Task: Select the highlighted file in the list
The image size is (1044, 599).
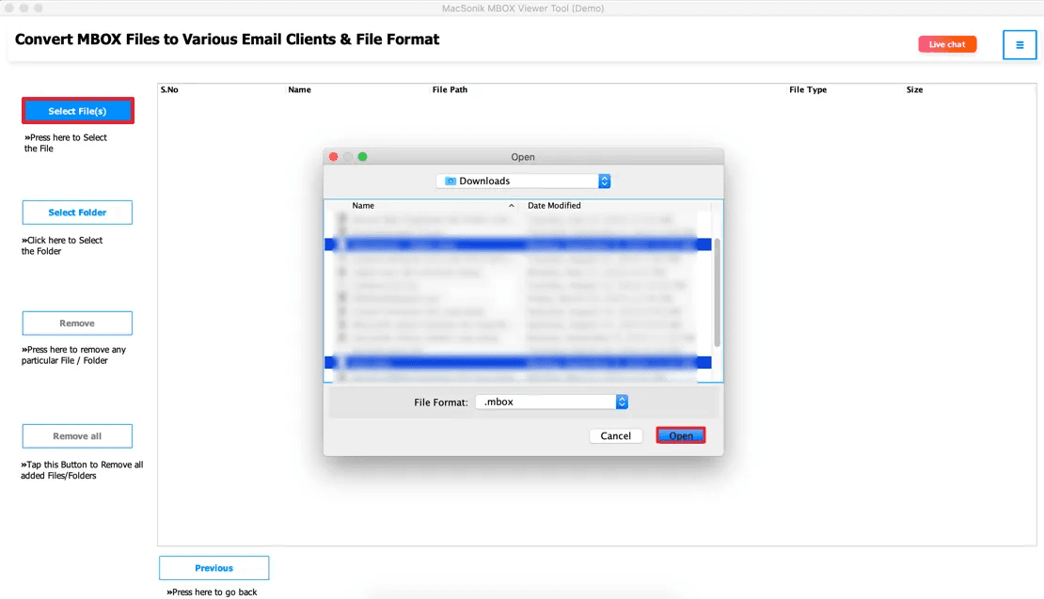Action: pos(517,244)
